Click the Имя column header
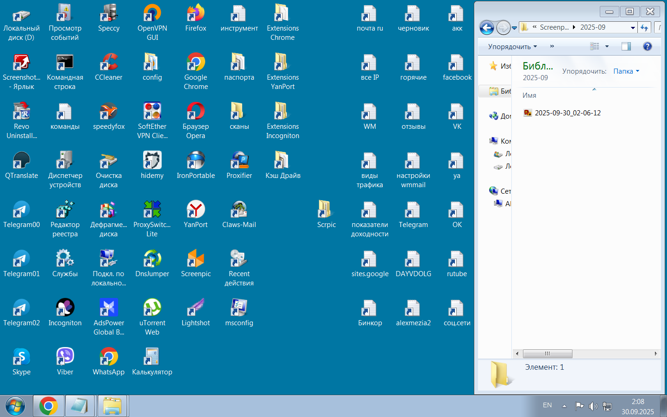 529,95
